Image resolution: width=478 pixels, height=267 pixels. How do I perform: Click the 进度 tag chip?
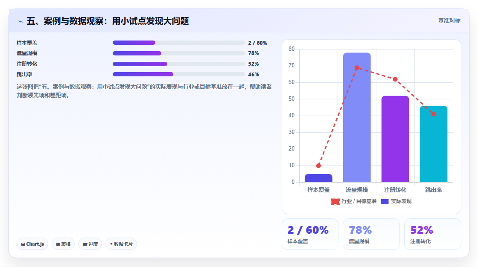coord(90,244)
